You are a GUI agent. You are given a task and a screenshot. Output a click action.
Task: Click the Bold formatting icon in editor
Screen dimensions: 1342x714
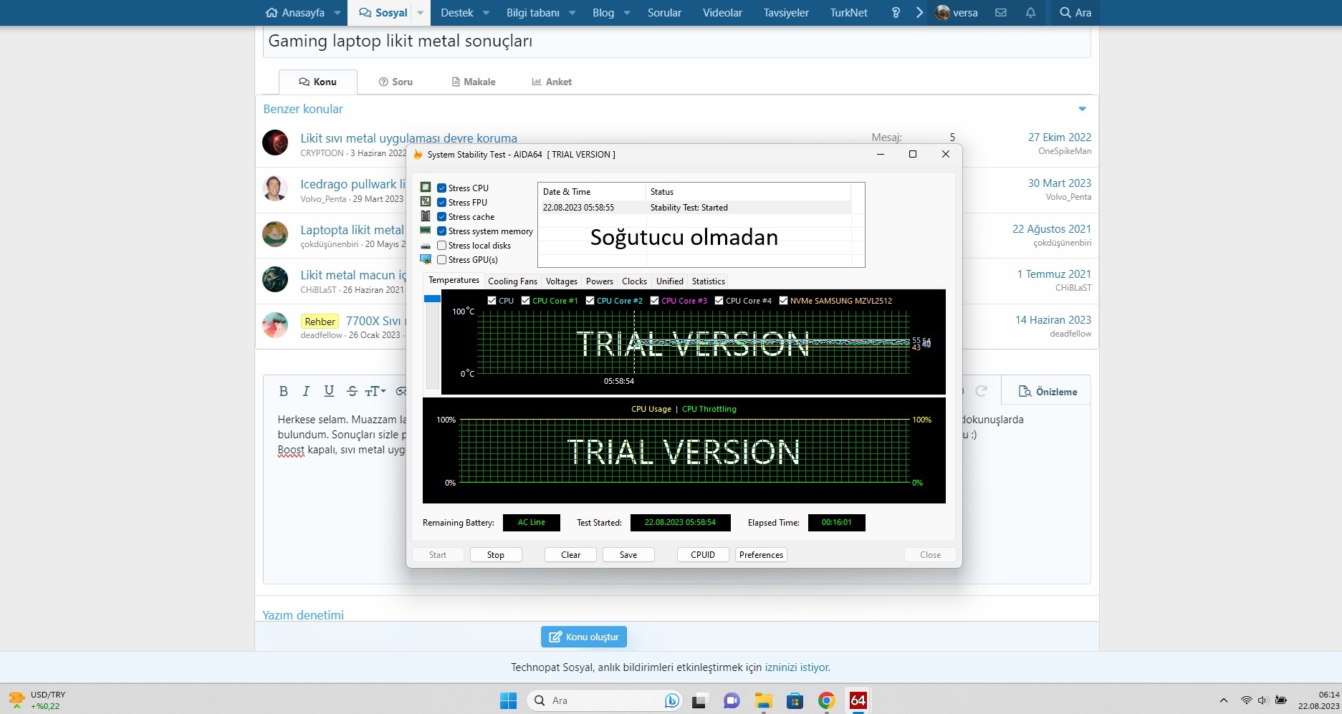[x=284, y=391]
